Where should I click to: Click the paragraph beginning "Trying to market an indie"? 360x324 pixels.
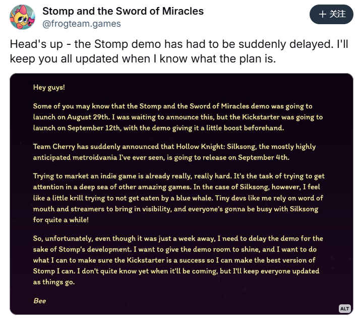(179, 198)
